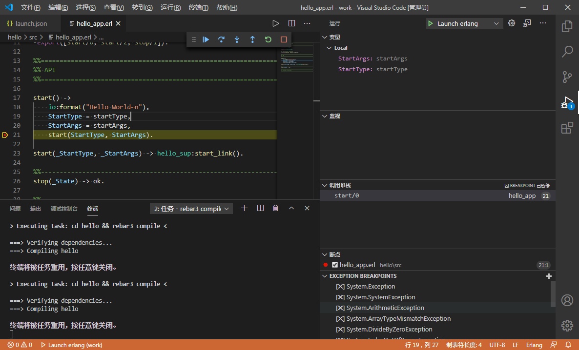579x350 pixels.
Task: Restart the debug session with green icon
Action: click(x=268, y=39)
